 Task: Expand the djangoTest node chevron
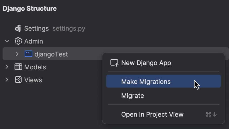coord(17,54)
